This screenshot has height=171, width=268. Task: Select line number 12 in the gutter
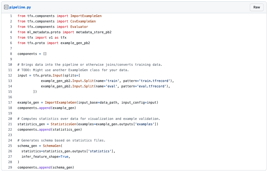click(x=10, y=75)
